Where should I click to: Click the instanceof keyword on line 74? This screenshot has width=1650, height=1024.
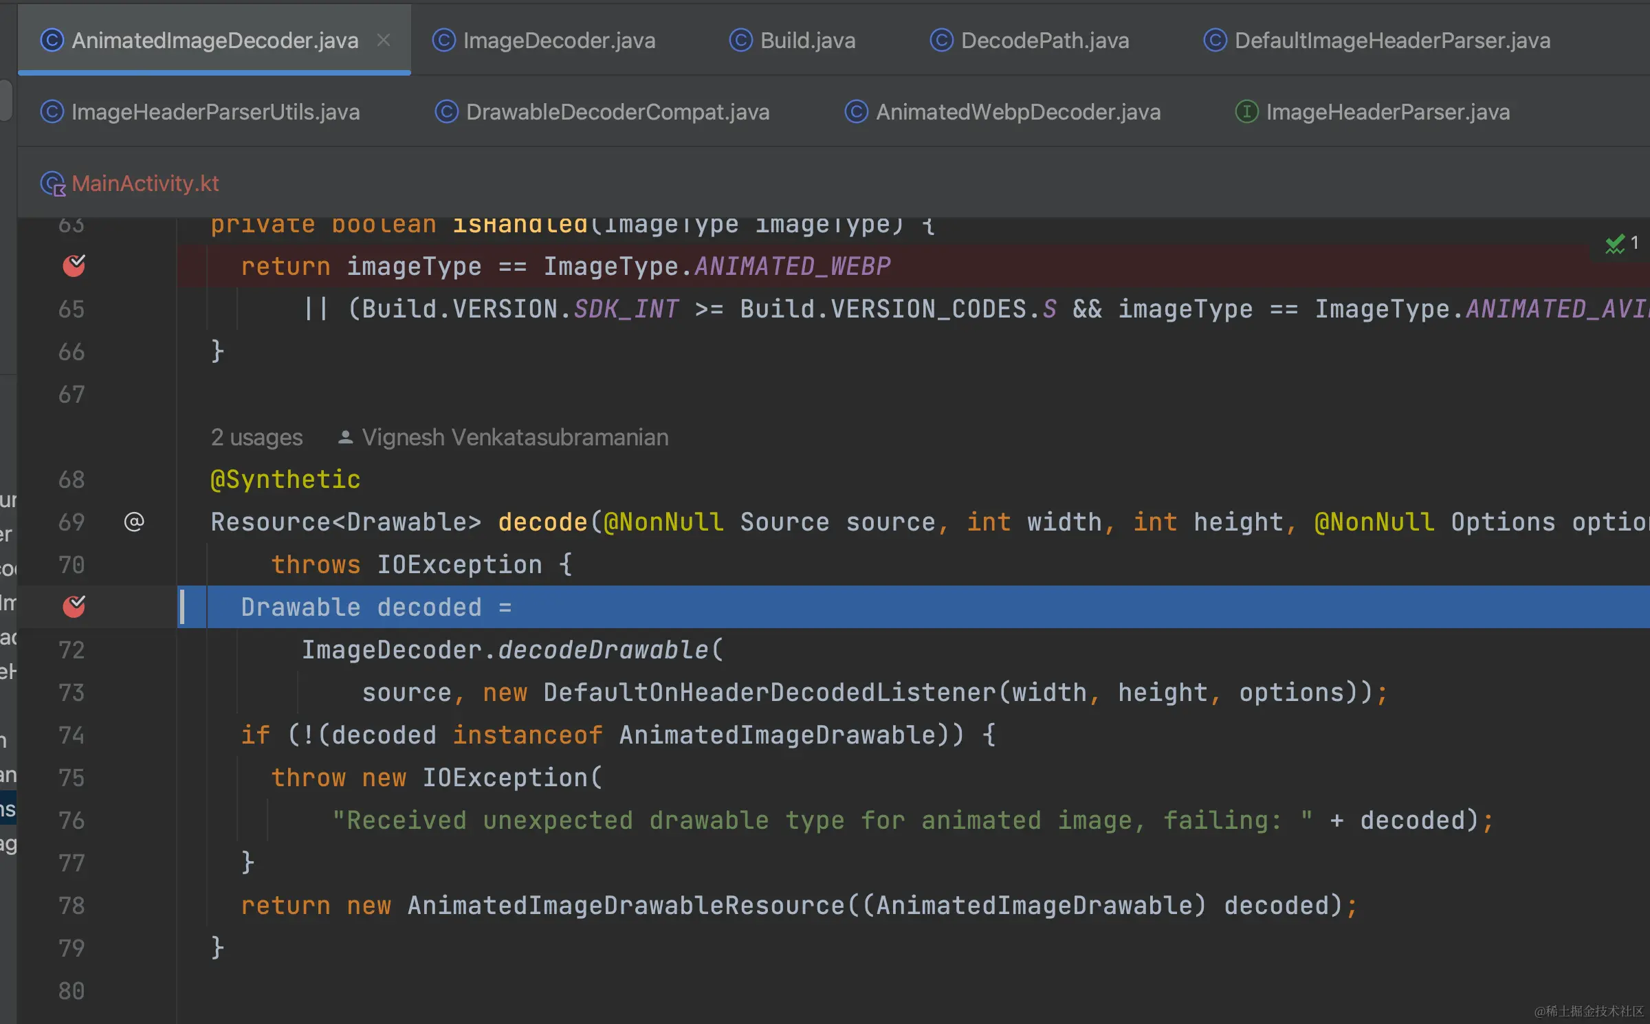click(x=527, y=735)
